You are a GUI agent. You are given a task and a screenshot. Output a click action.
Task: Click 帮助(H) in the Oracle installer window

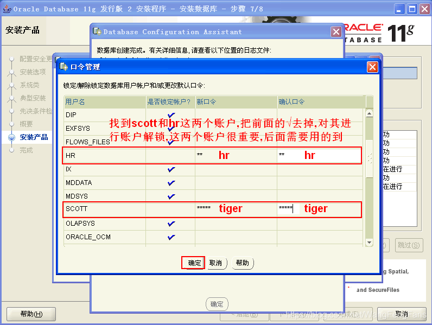point(31,314)
